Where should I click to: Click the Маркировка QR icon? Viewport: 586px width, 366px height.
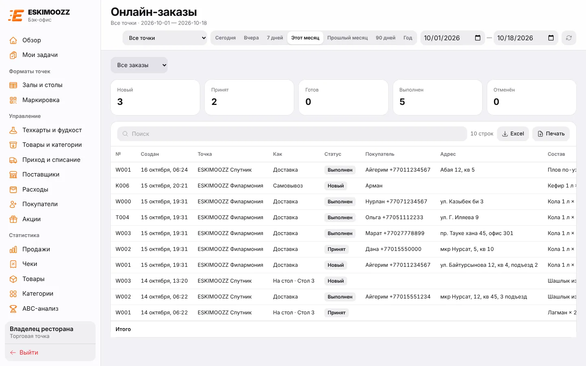click(13, 100)
